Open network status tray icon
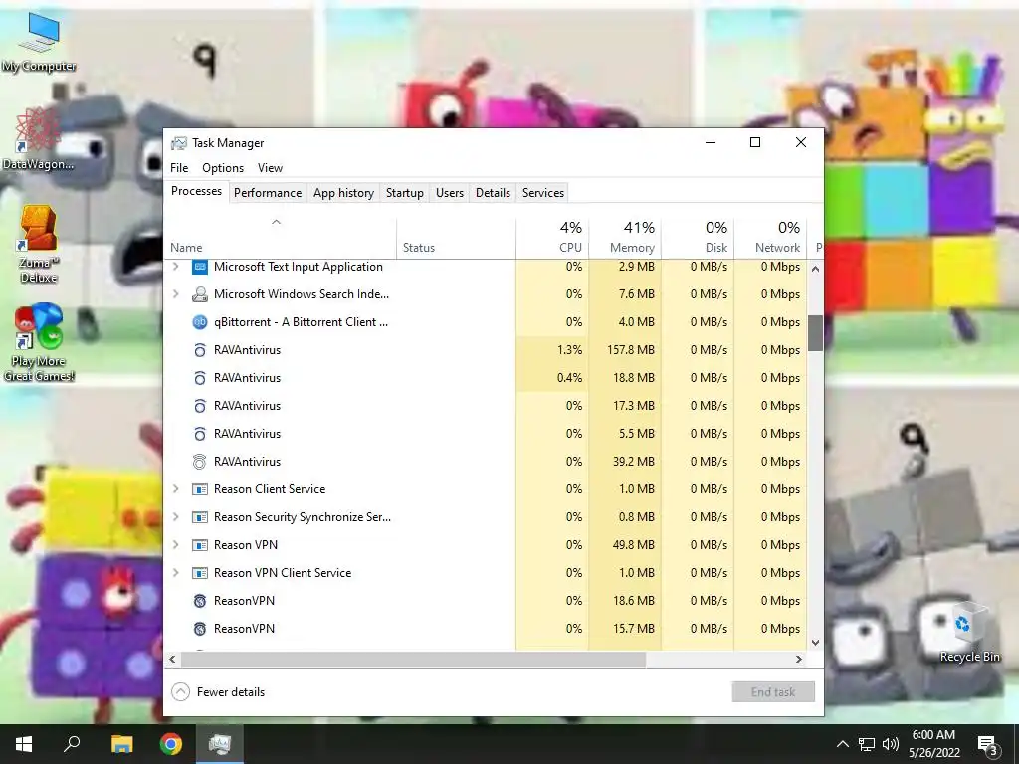This screenshot has height=764, width=1019. tap(867, 744)
